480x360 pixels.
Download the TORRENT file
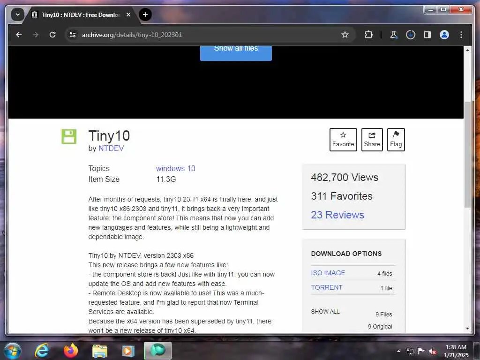(x=327, y=287)
